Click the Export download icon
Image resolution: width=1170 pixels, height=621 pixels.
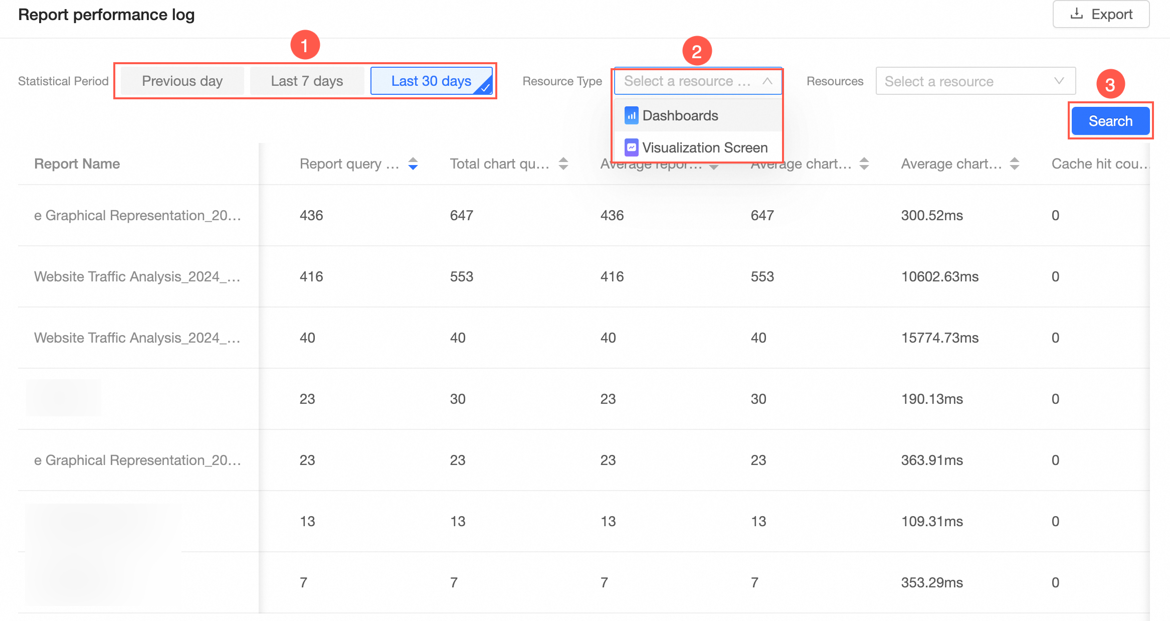click(1077, 14)
